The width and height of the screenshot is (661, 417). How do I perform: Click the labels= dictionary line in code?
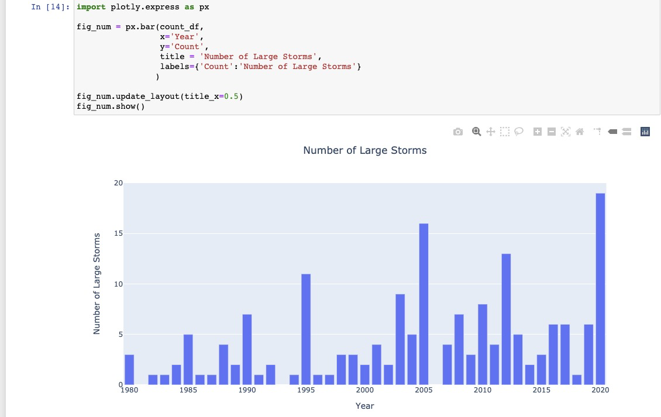pos(260,67)
